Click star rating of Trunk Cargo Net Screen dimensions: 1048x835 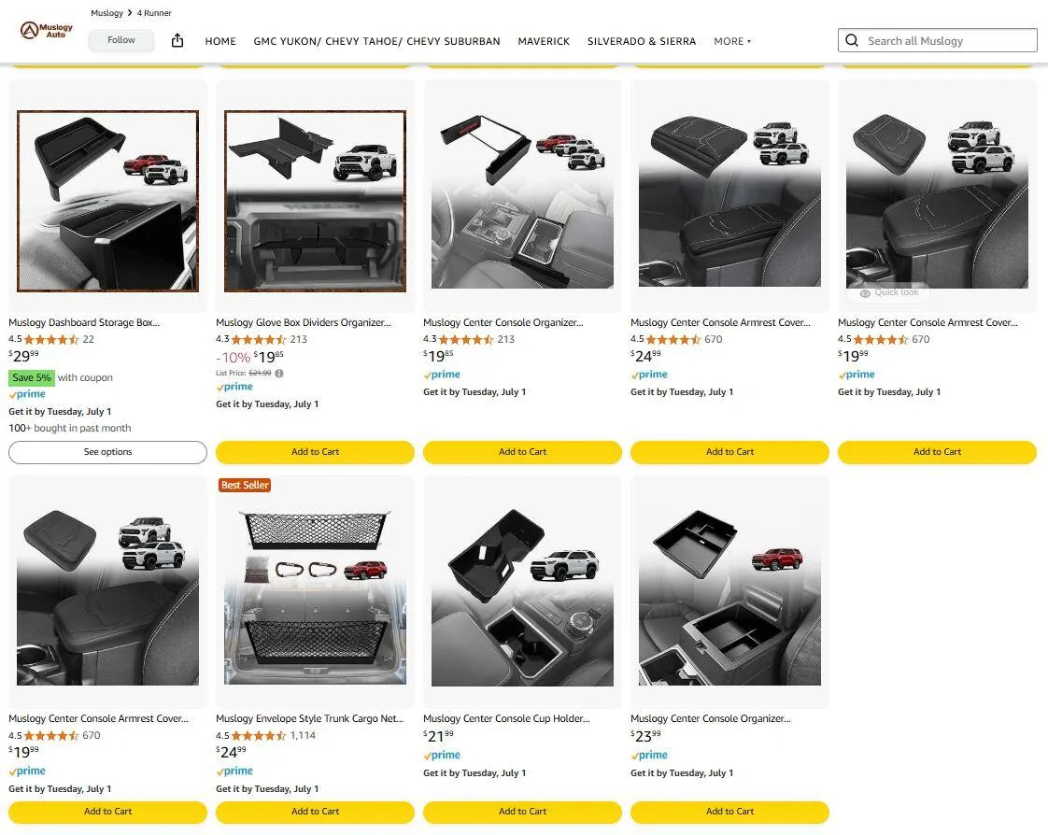pyautogui.click(x=259, y=736)
